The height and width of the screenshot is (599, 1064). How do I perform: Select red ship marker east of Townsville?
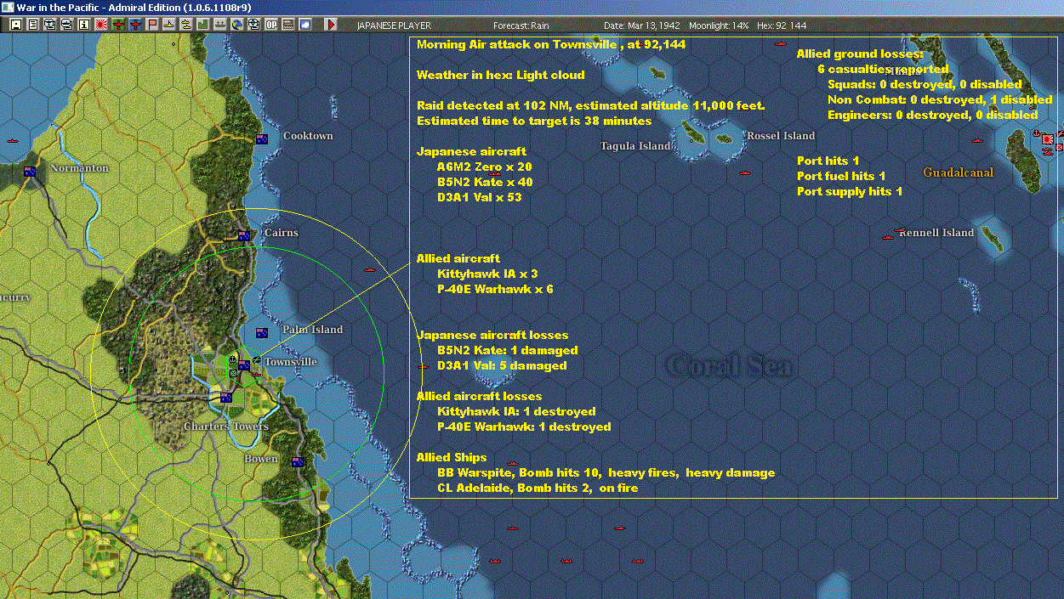point(423,366)
